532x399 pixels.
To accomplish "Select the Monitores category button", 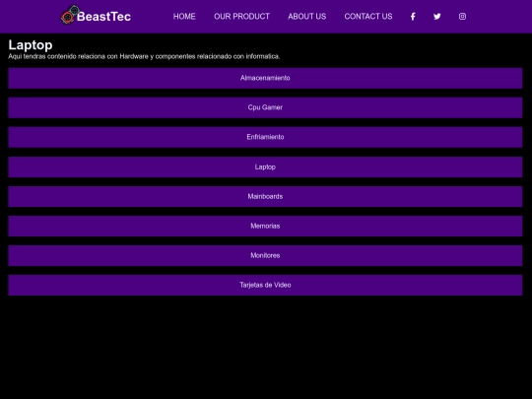I will pos(265,255).
